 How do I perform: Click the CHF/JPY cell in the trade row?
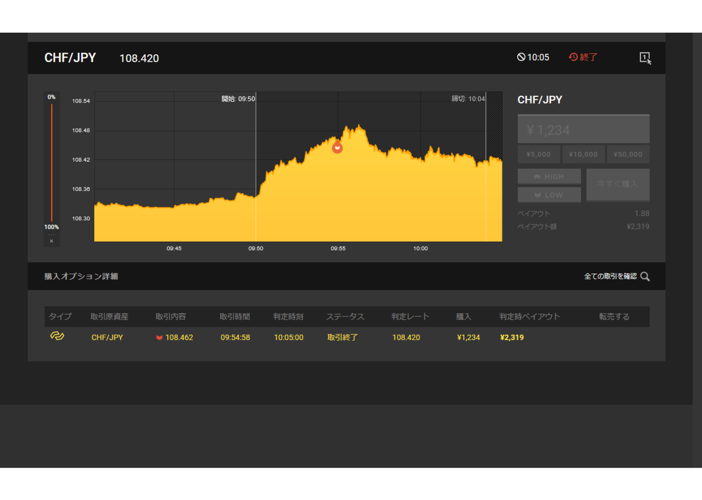coord(107,338)
